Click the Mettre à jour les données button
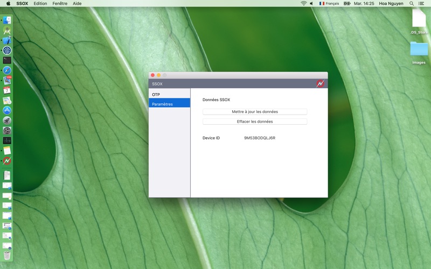Screen dimensions: 431x269 255,112
